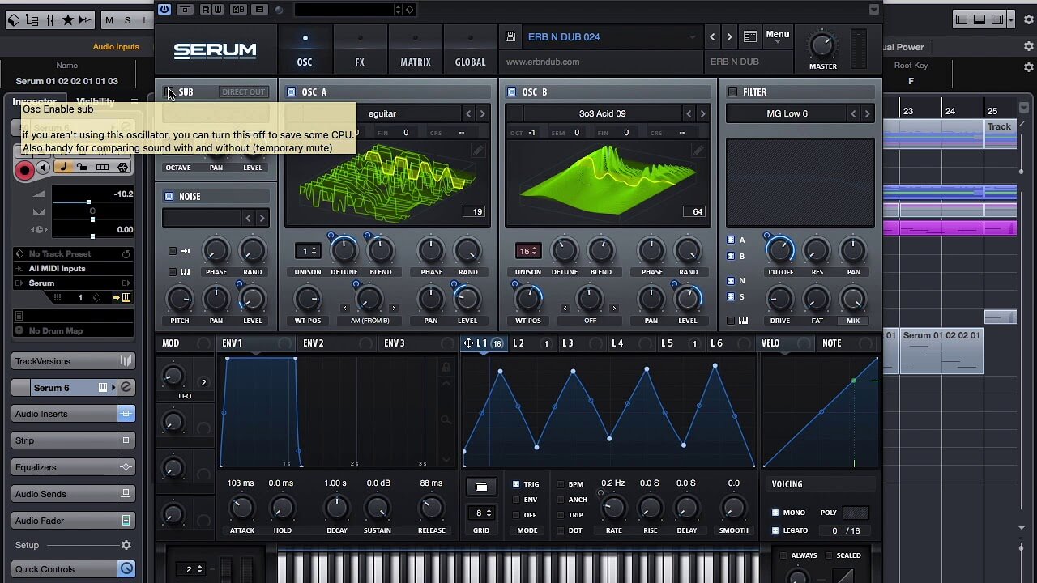Expand the Audio Inserts section
This screenshot has height=583, width=1037.
coord(65,414)
